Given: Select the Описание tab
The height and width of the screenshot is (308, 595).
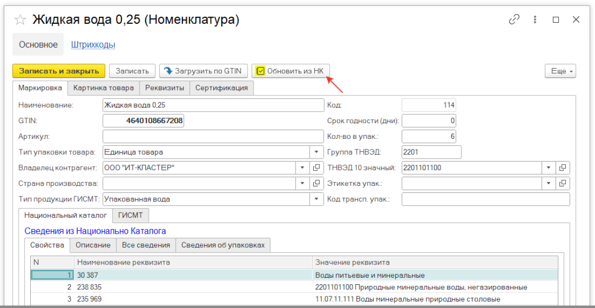Looking at the screenshot, I should click(93, 245).
